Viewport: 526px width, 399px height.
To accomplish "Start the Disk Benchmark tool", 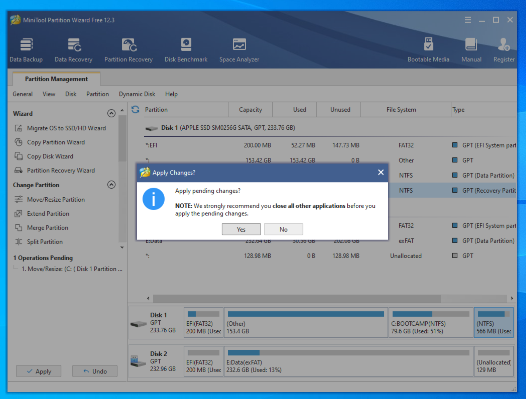I will 186,50.
